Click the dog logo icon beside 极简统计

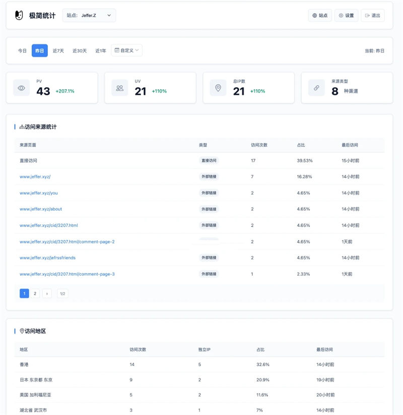click(x=19, y=16)
